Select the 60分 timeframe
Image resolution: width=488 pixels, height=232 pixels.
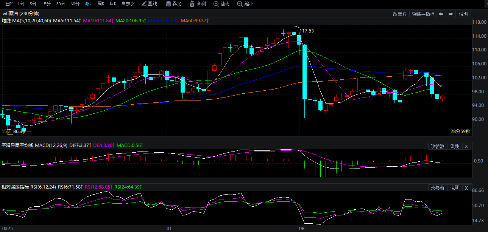75,4
